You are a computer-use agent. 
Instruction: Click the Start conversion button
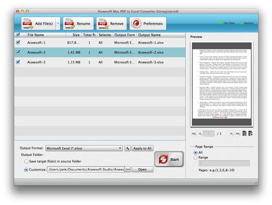point(169,159)
